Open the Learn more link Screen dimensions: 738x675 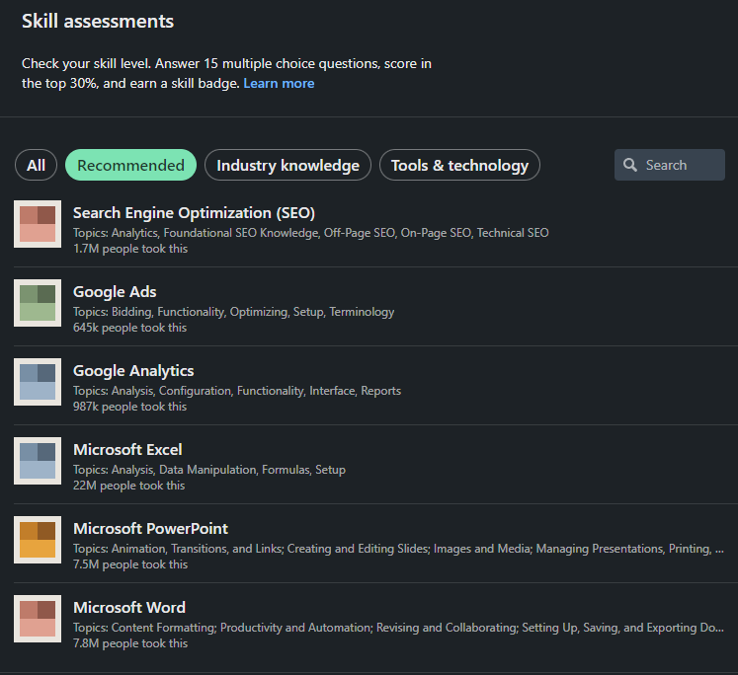point(279,83)
